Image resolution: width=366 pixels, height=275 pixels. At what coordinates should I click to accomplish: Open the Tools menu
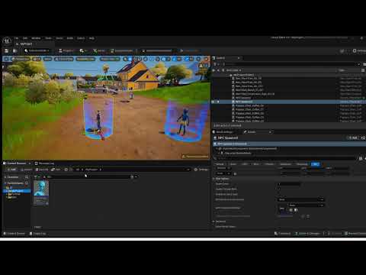[x=48, y=38]
